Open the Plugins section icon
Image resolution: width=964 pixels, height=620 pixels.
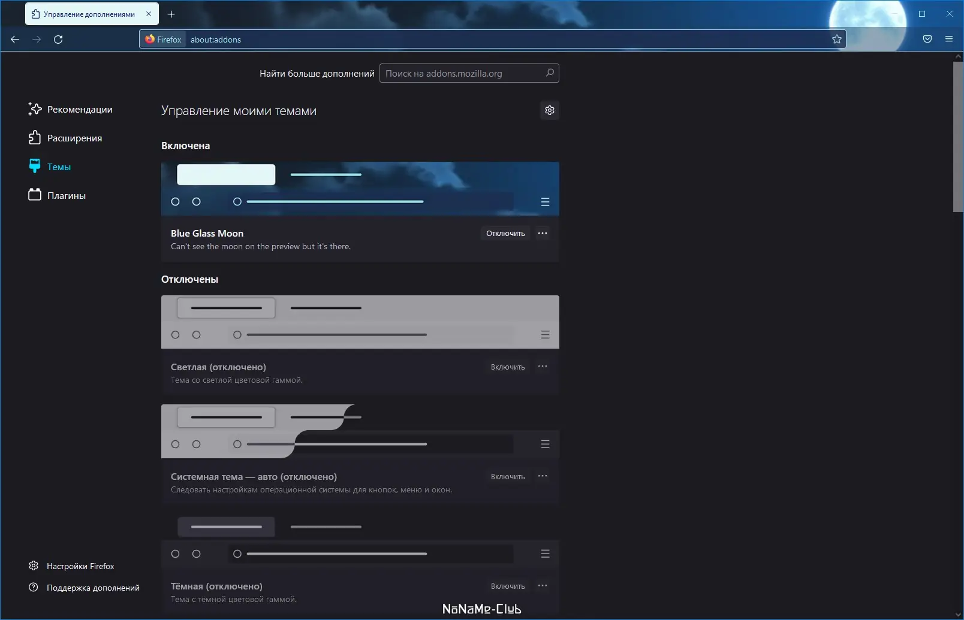point(35,195)
